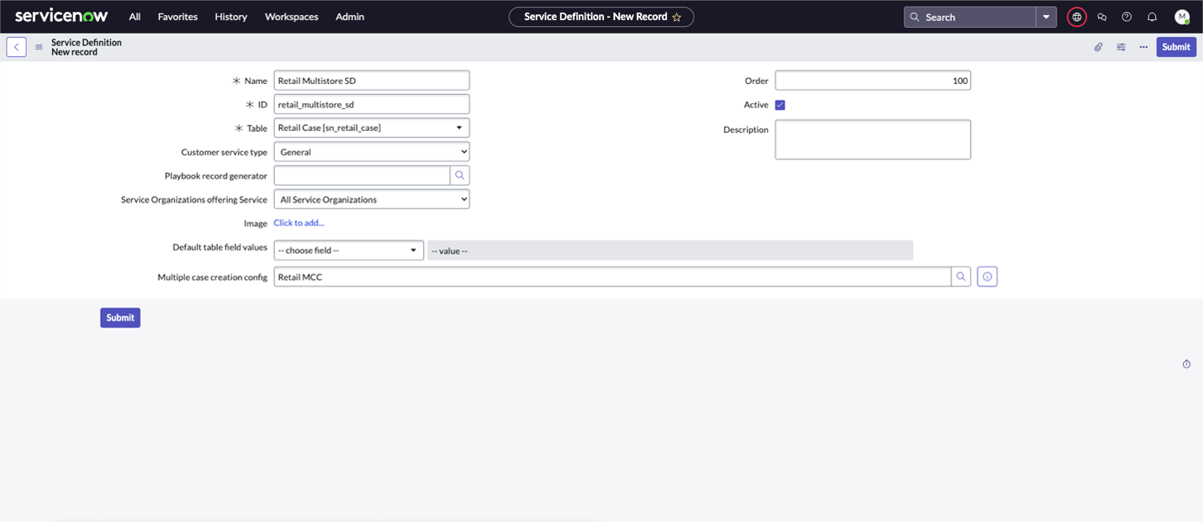Viewport: 1203px width, 526px height.
Task: Expand the search scope dropdown arrow
Action: point(1047,17)
